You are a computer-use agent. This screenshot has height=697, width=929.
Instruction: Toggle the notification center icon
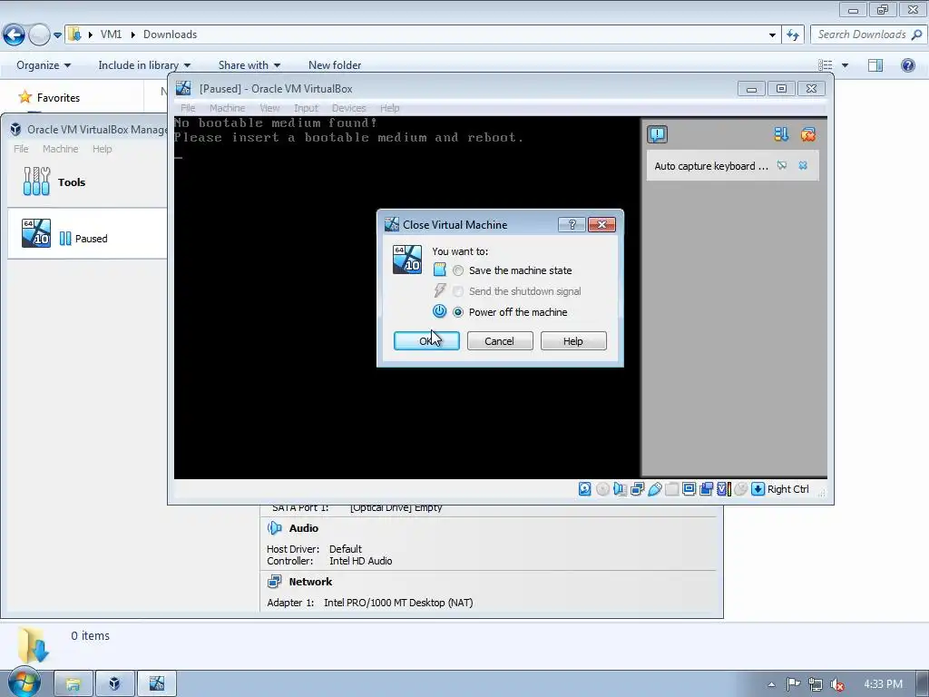tap(657, 134)
